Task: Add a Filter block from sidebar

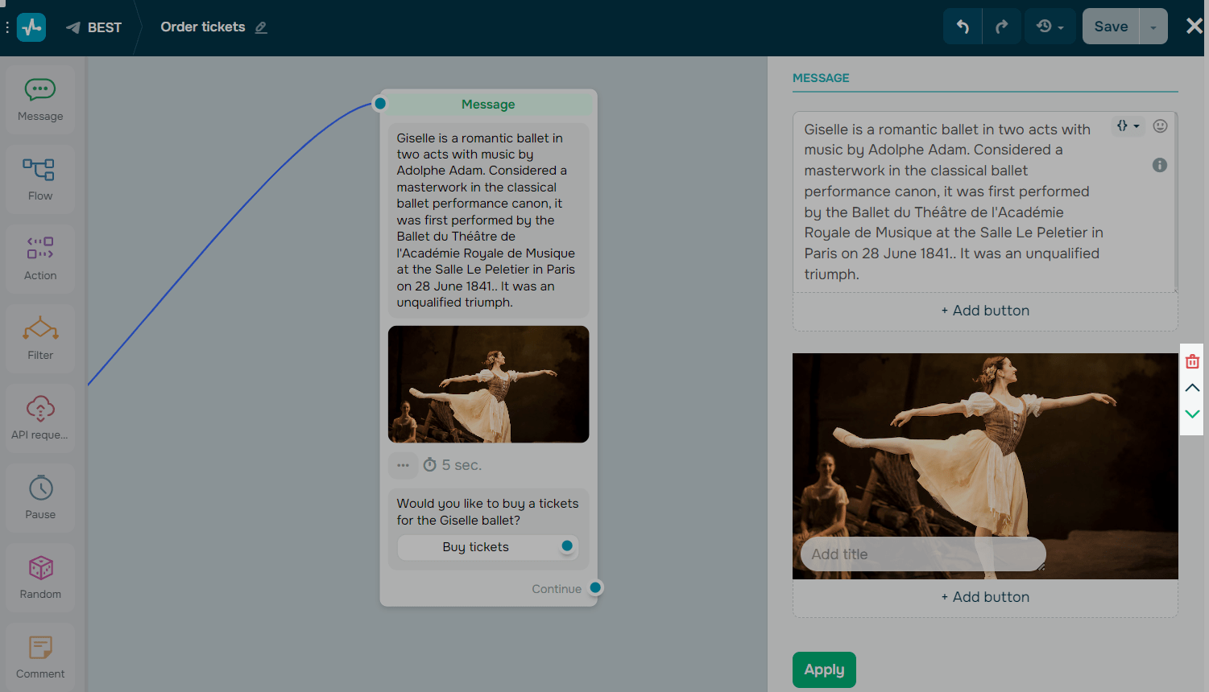Action: (x=40, y=339)
